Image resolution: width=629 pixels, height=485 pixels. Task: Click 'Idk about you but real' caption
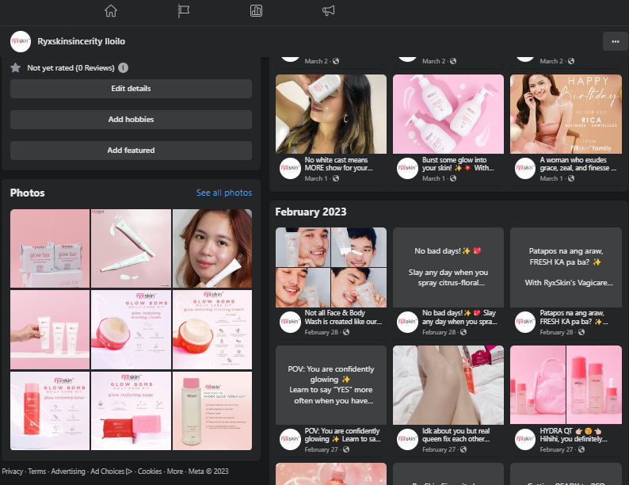(456, 435)
